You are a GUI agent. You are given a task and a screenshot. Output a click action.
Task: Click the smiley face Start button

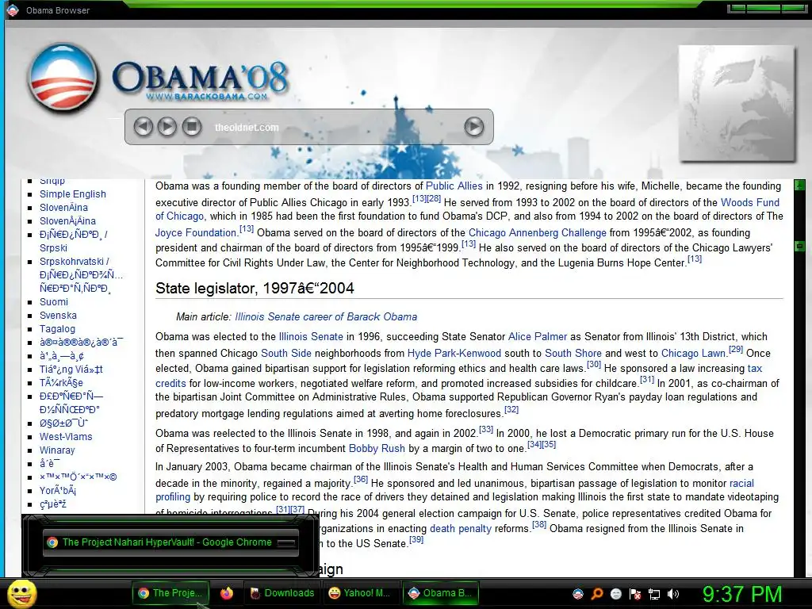click(x=22, y=593)
